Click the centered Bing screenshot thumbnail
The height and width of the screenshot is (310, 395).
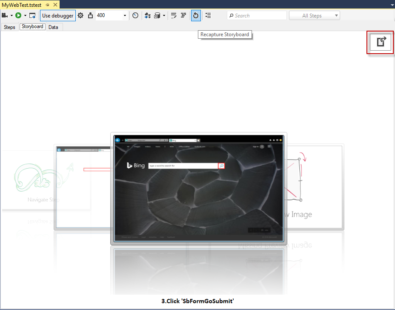point(199,189)
